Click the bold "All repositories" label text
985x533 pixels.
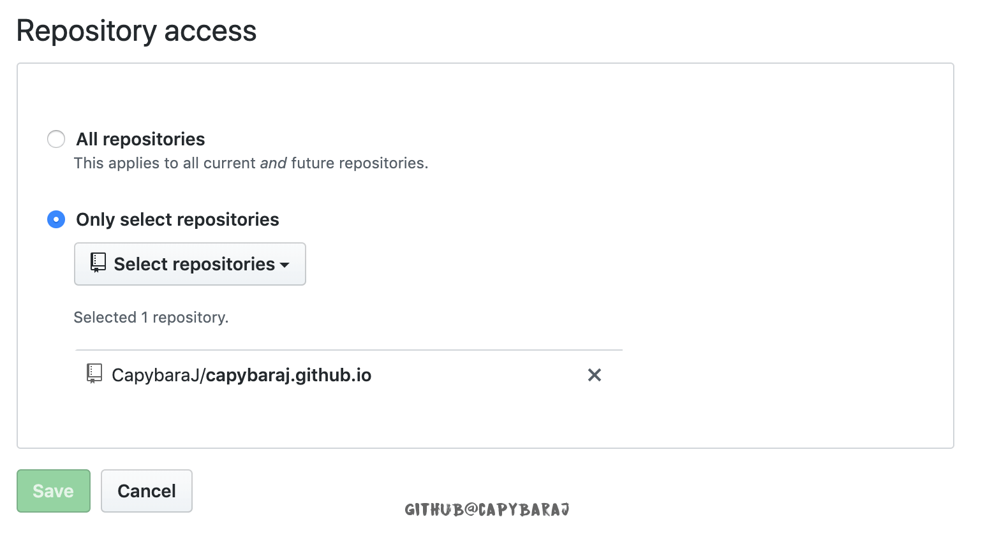click(140, 139)
